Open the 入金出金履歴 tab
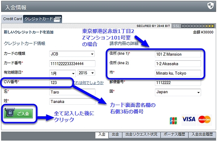Image resolution: width=217 pixels, height=142 pixels. (x=202, y=134)
